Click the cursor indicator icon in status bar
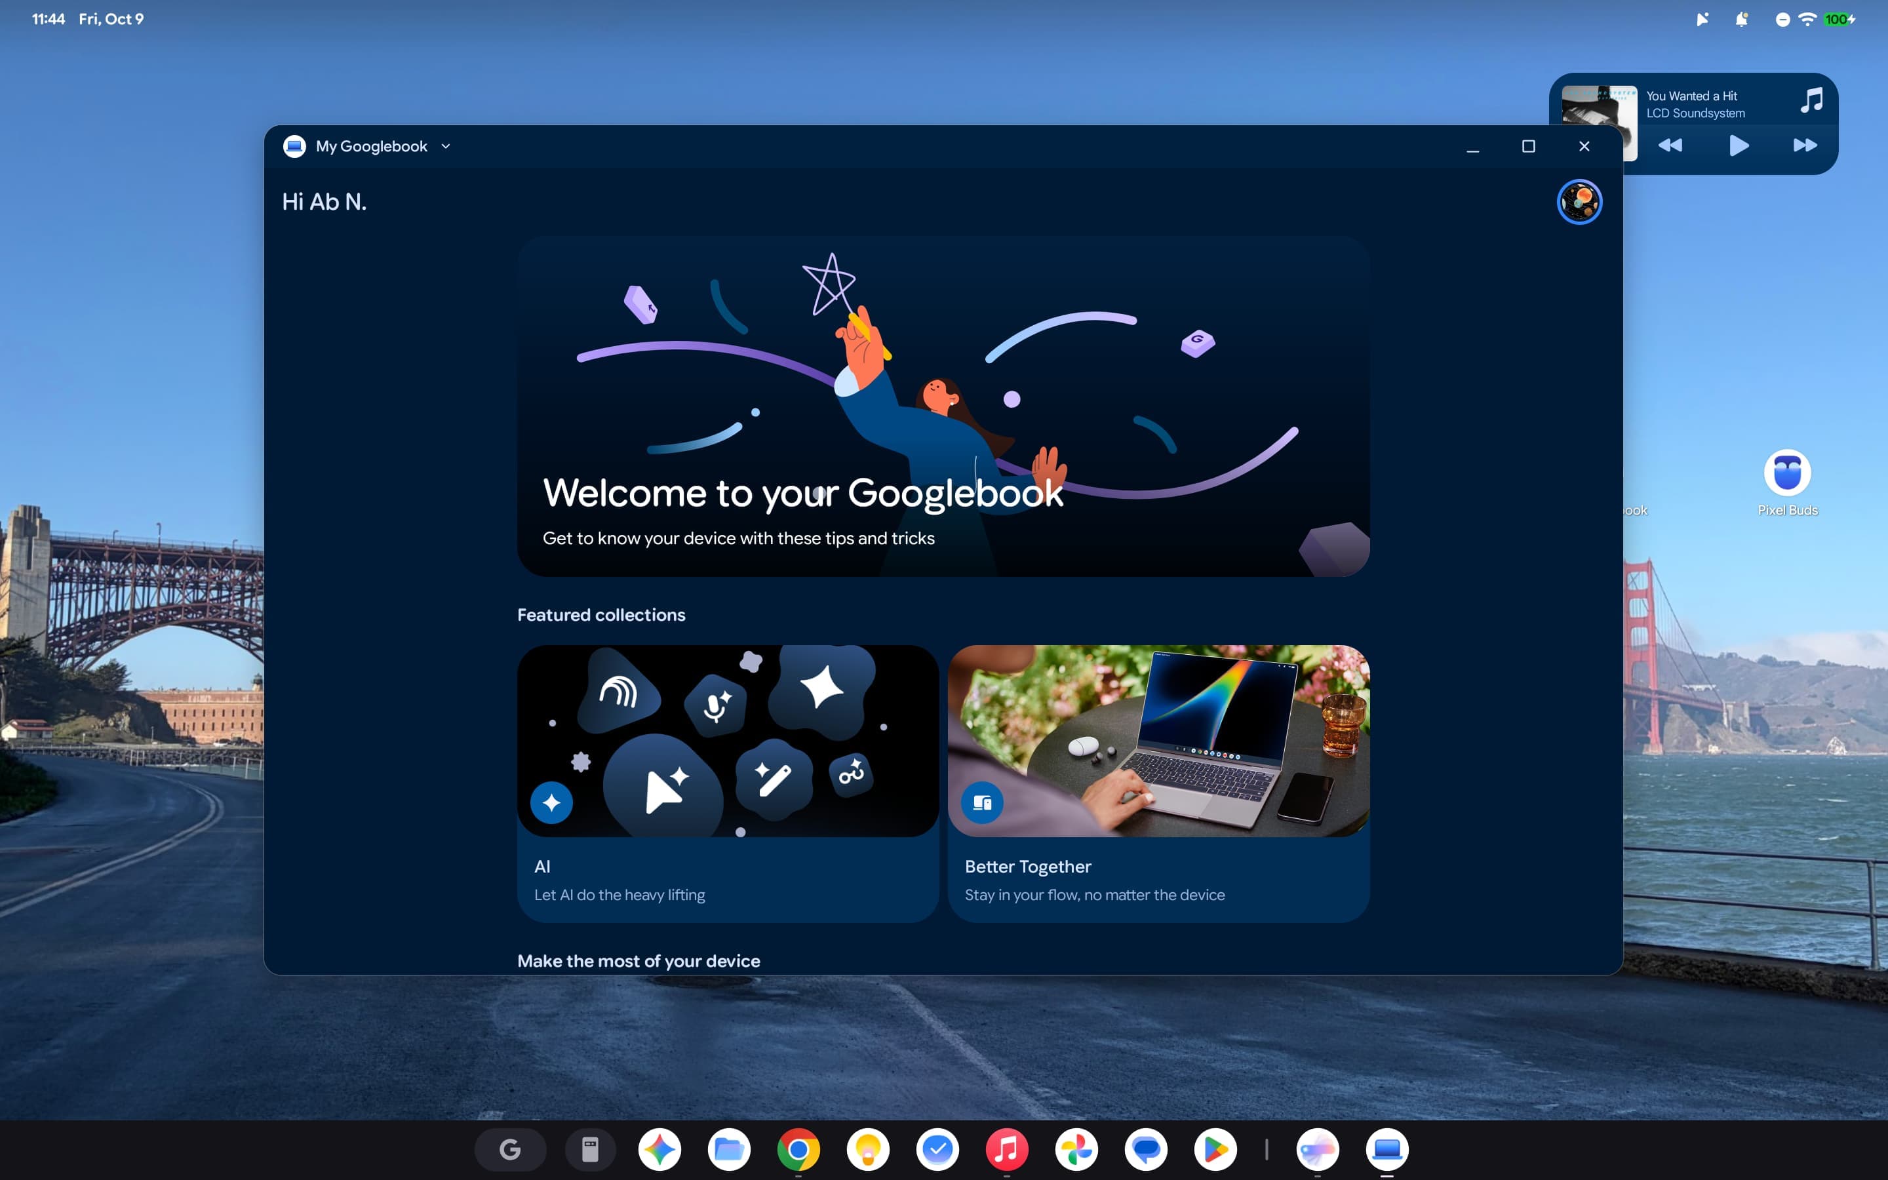The image size is (1888, 1180). [1702, 20]
